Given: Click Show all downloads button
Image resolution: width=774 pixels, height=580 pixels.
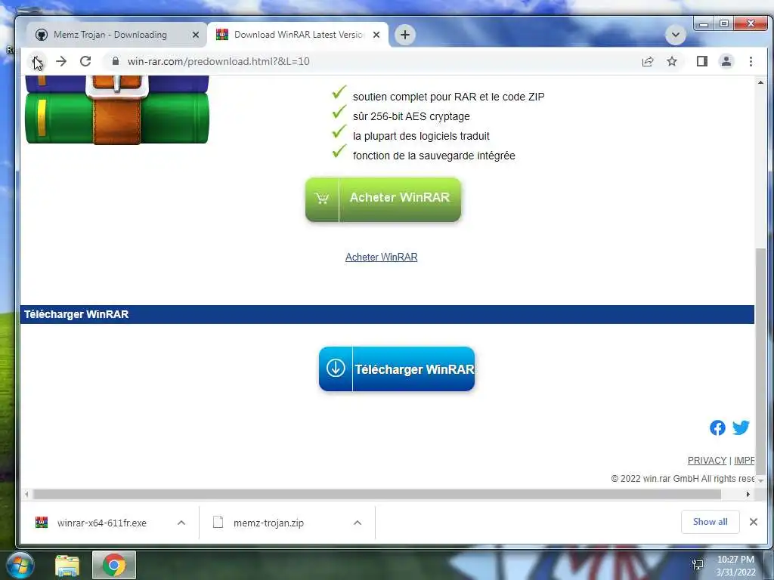Looking at the screenshot, I should [x=710, y=522].
